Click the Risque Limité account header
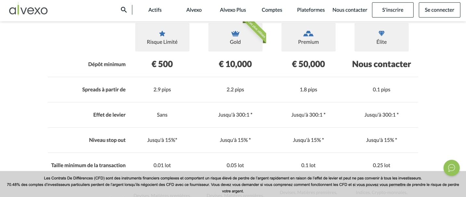Screen dimensions: 466x197 [162, 42]
